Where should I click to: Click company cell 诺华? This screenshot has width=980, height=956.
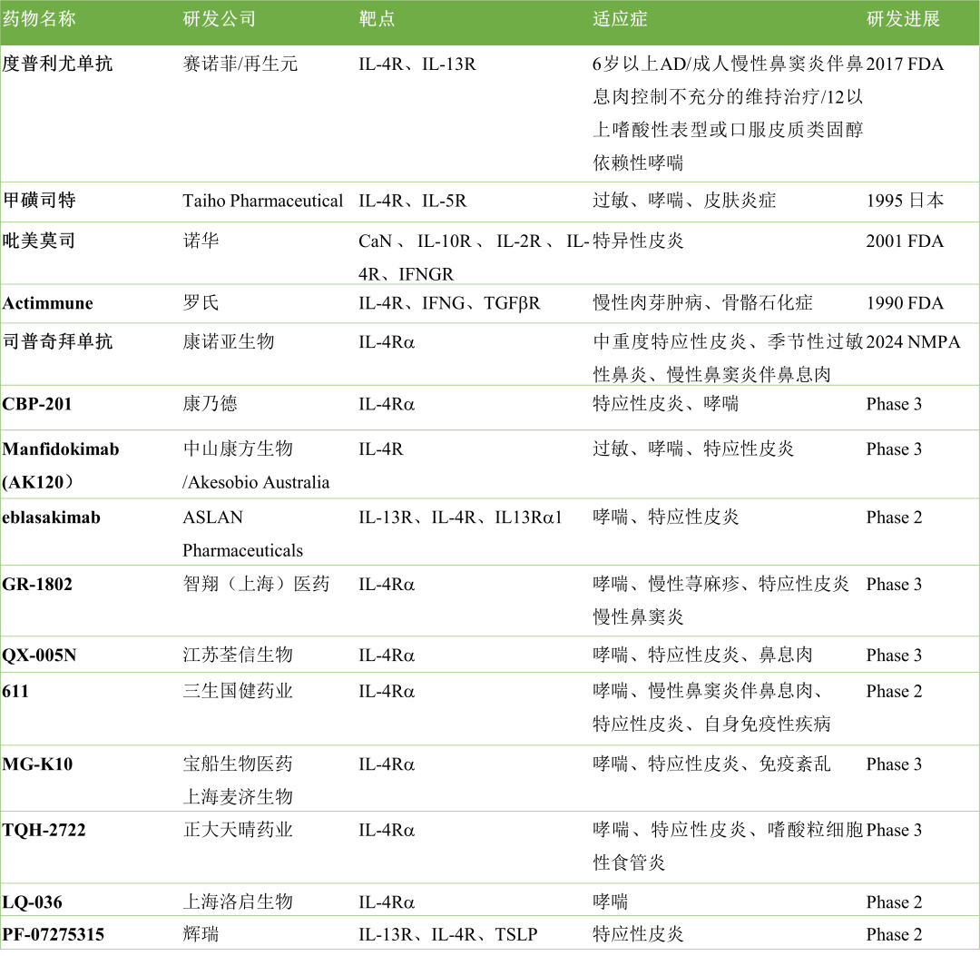(201, 241)
